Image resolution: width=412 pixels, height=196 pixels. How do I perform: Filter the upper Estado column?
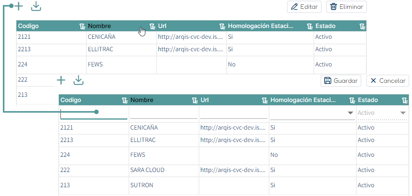[x=362, y=26]
